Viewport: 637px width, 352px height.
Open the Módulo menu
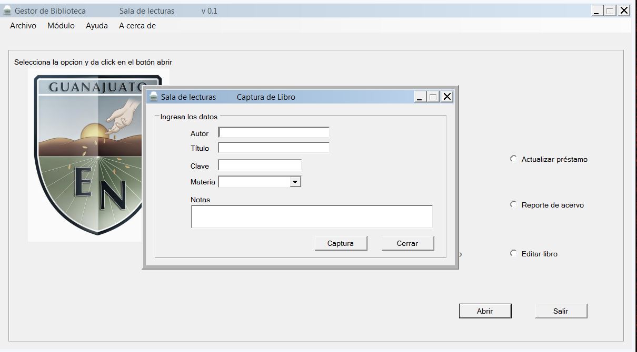point(61,26)
